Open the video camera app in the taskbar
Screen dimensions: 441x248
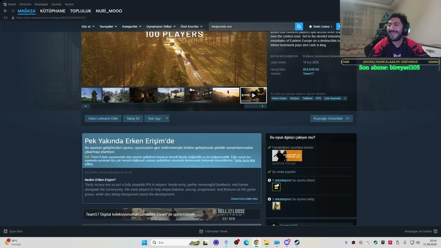(x=277, y=242)
